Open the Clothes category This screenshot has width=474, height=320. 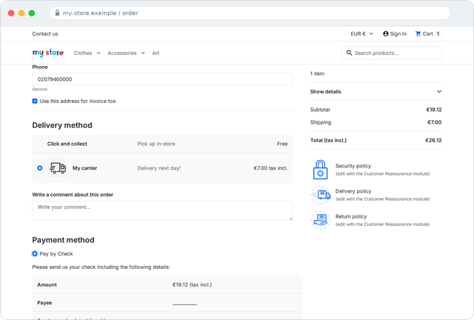point(83,53)
